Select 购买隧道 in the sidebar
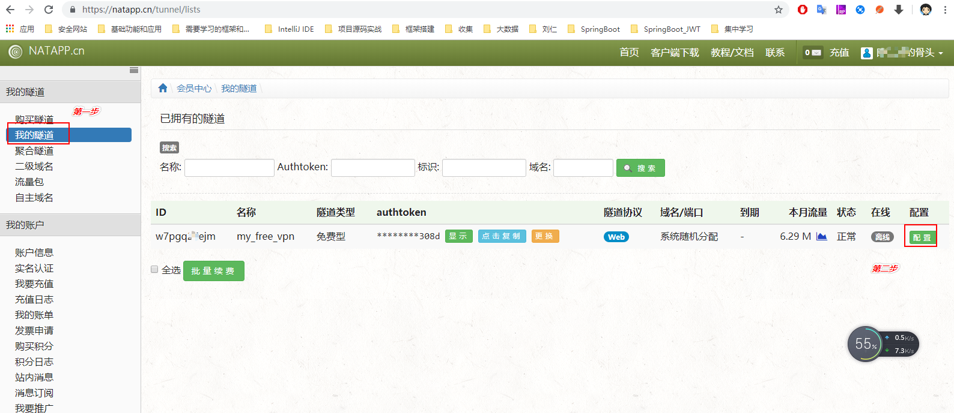This screenshot has height=413, width=954. coord(34,119)
